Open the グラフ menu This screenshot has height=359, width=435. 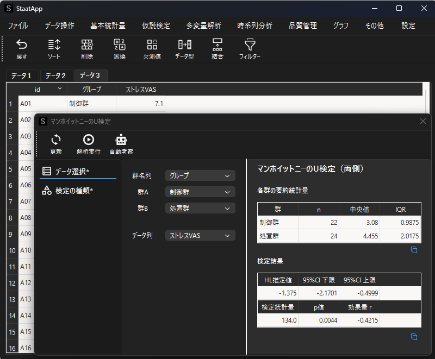click(x=341, y=26)
